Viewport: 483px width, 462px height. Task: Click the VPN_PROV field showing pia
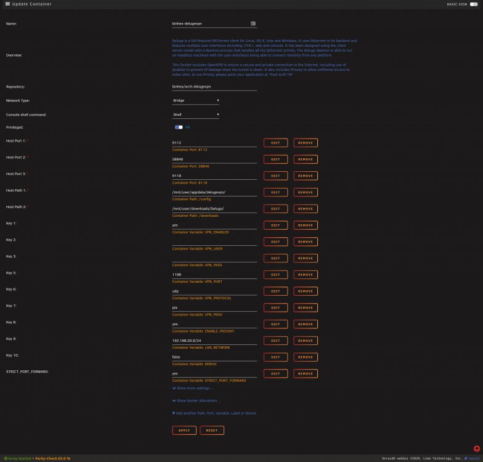[x=214, y=308]
